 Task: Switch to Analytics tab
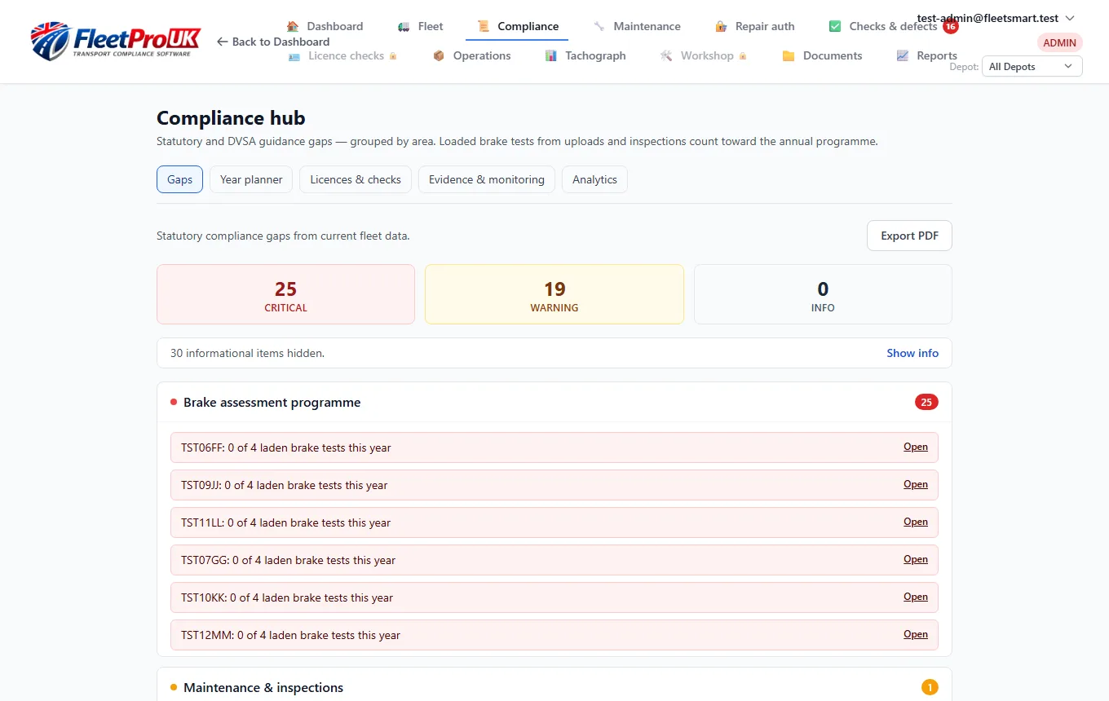(x=594, y=179)
